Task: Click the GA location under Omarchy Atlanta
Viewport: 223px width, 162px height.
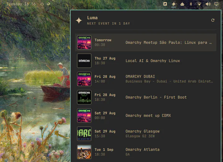Action: click(x=128, y=154)
